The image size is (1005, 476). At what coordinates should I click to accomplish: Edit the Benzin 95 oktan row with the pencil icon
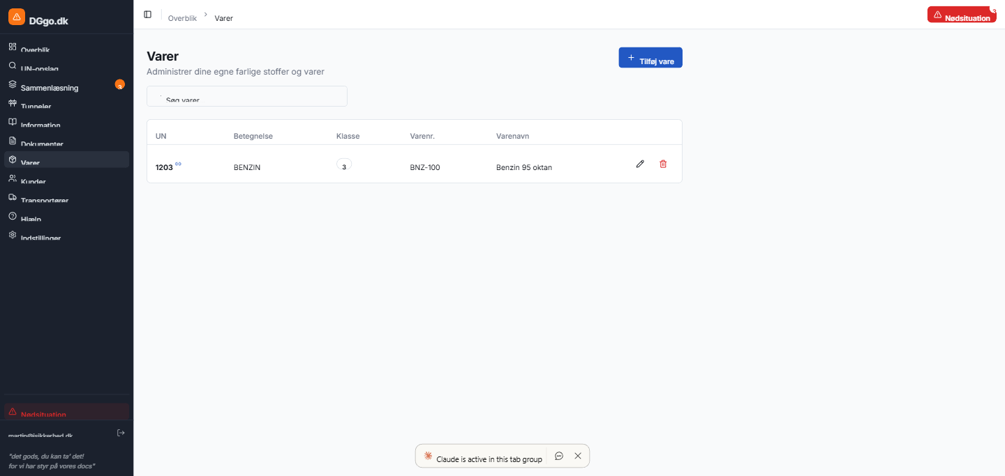pos(640,164)
